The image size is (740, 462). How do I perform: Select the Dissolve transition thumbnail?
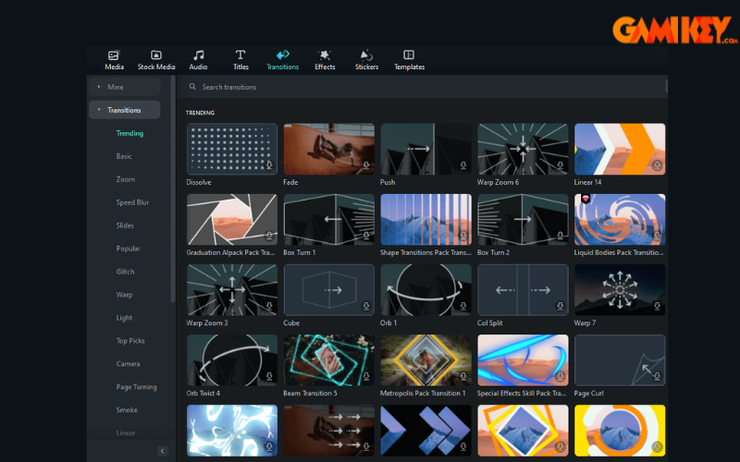click(232, 149)
